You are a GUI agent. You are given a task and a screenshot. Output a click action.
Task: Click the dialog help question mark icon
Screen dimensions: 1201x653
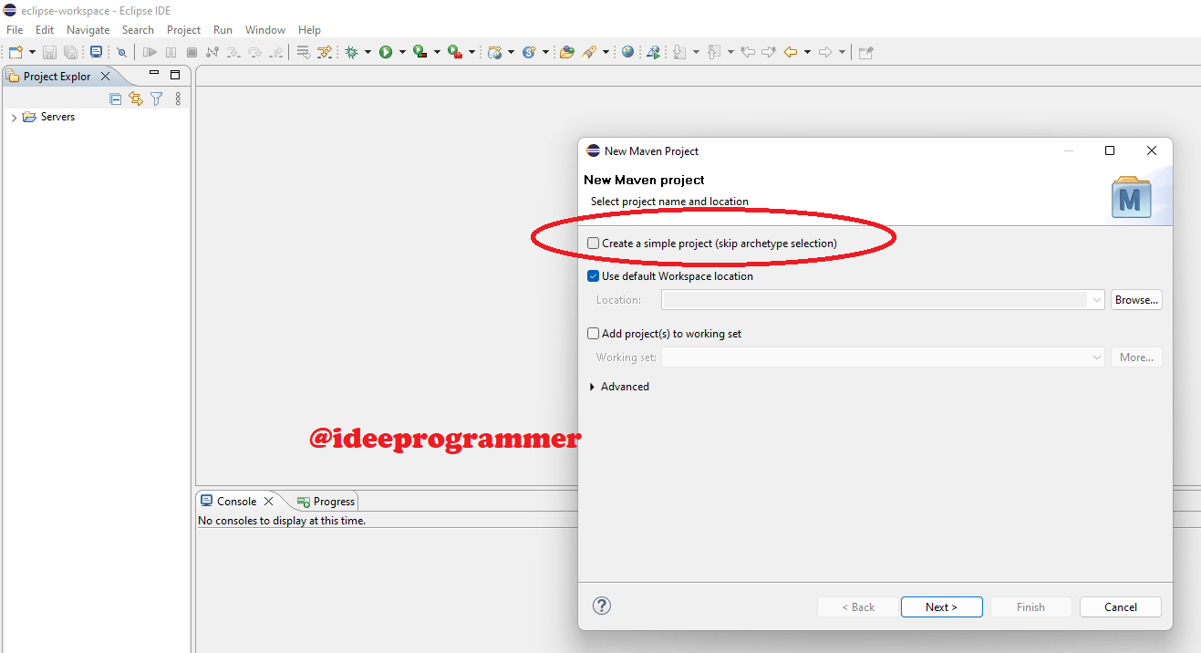(x=602, y=606)
